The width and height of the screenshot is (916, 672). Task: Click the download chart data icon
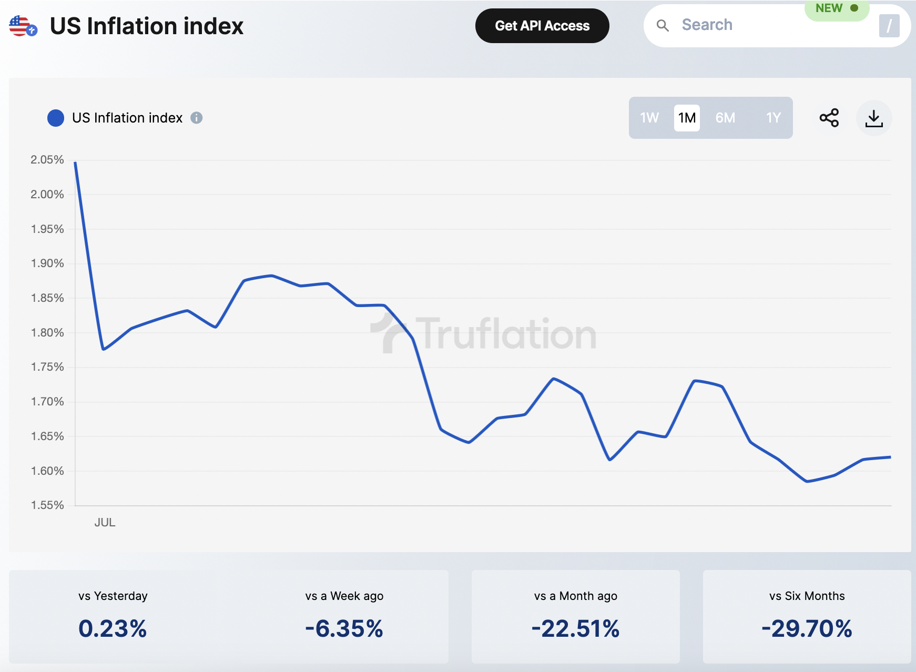tap(874, 118)
